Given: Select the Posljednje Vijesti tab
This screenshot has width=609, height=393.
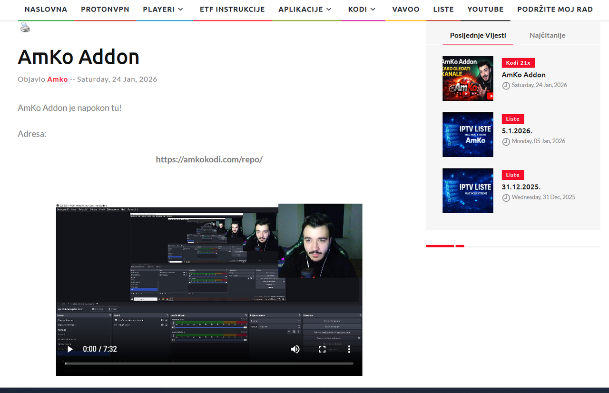Looking at the screenshot, I should tap(478, 35).
